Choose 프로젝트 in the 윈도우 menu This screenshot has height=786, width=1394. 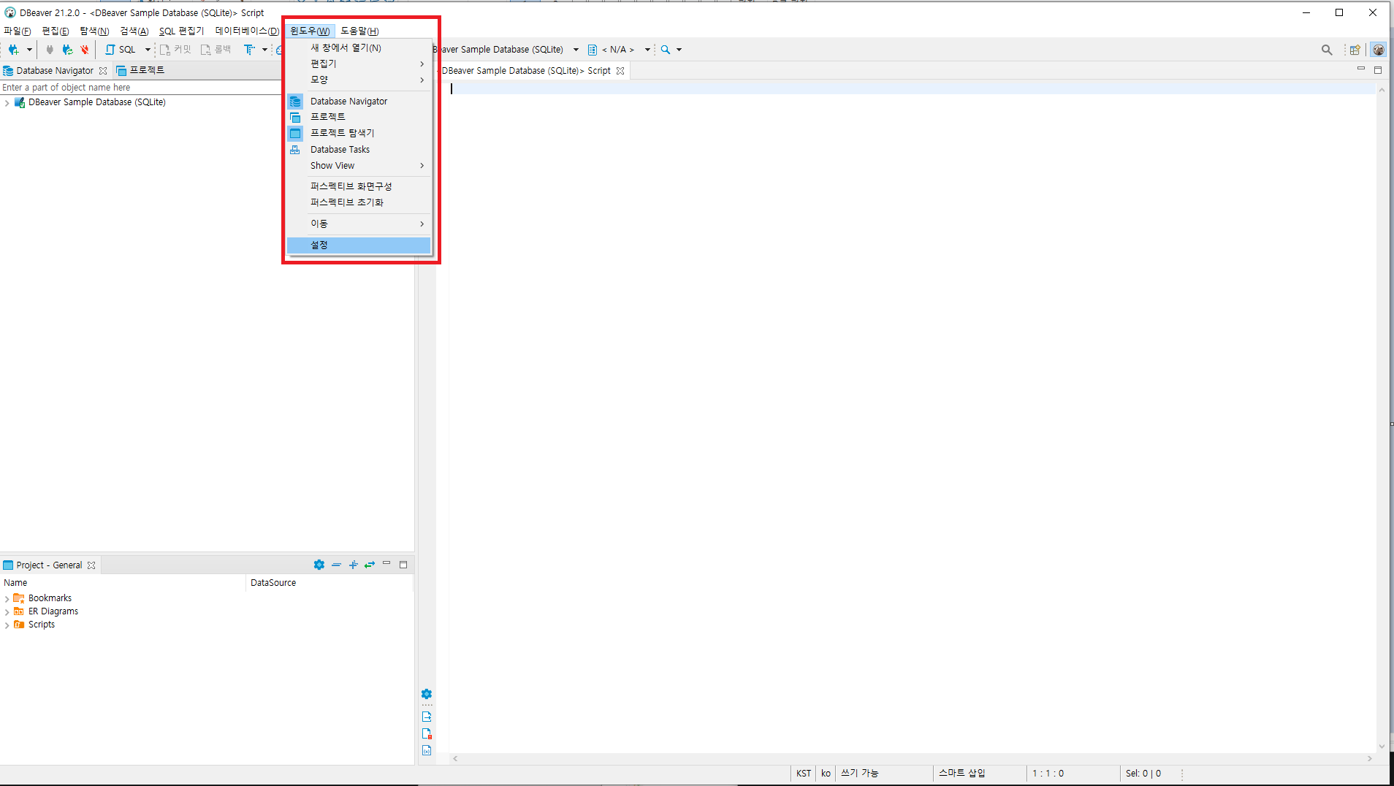[x=358, y=117]
